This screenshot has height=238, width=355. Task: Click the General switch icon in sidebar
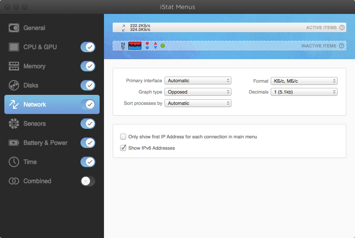click(x=14, y=28)
